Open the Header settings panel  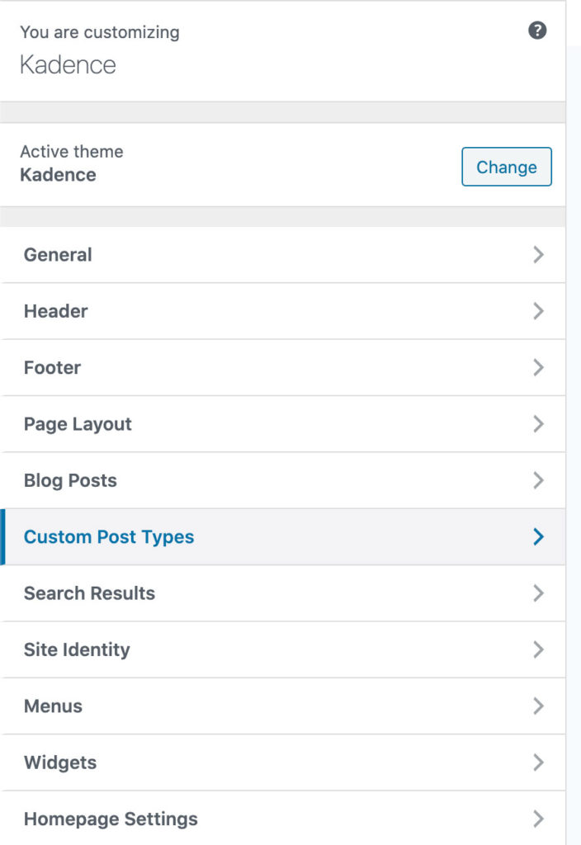click(x=282, y=311)
